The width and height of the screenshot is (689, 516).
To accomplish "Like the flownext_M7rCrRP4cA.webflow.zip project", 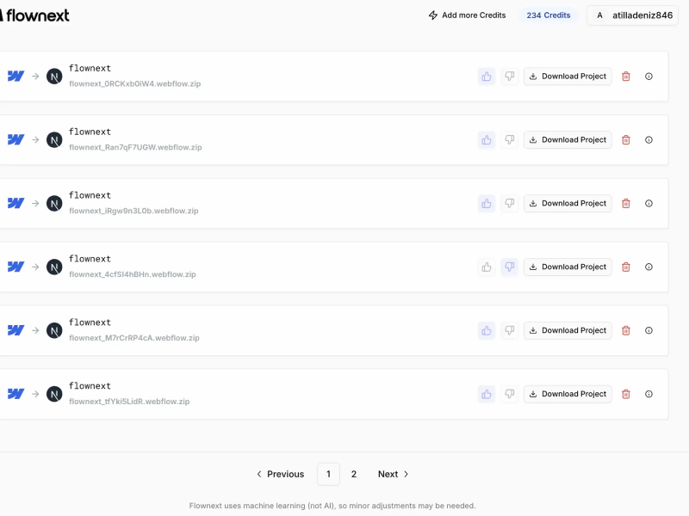I will 487,331.
